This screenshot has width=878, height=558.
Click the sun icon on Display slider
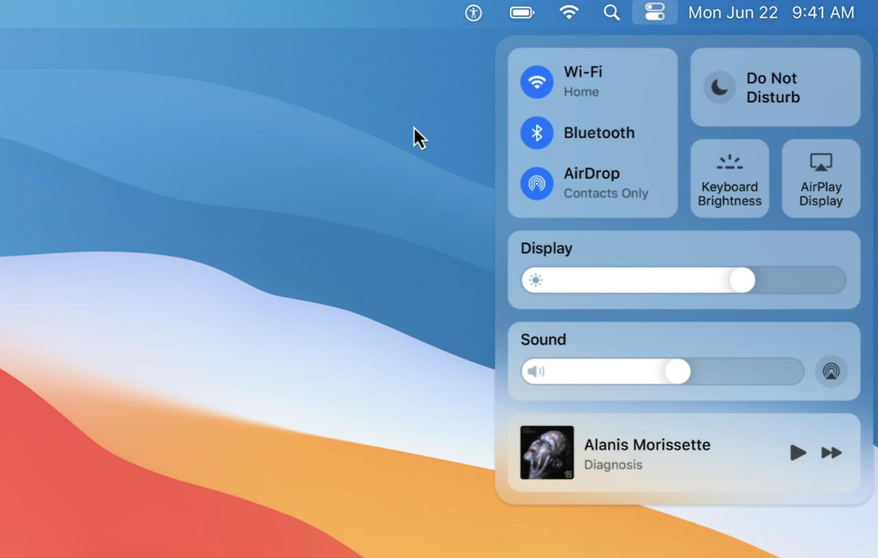tap(536, 280)
